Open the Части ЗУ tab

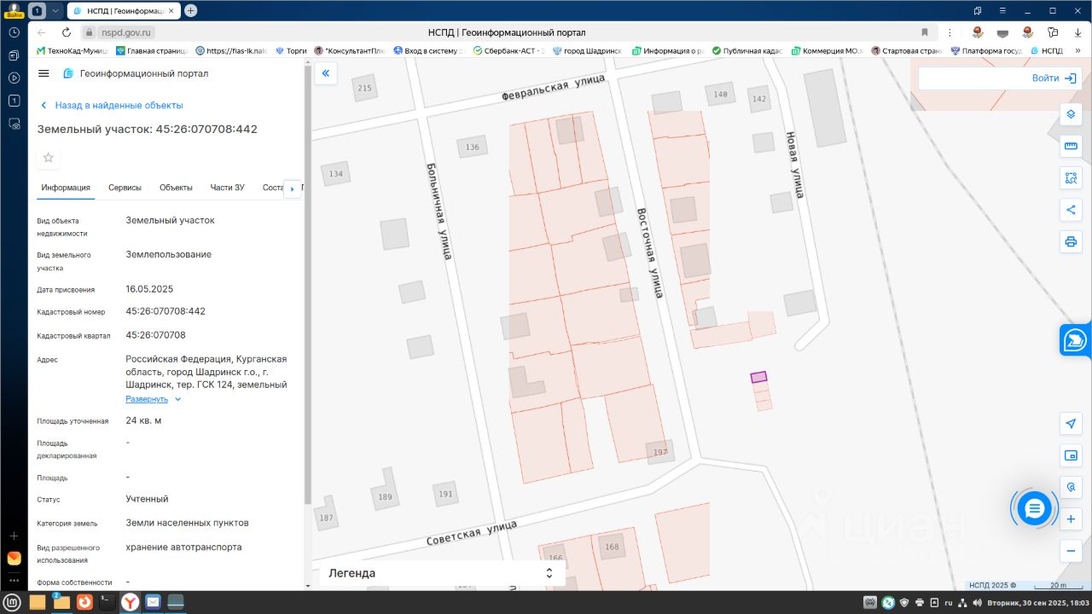228,188
